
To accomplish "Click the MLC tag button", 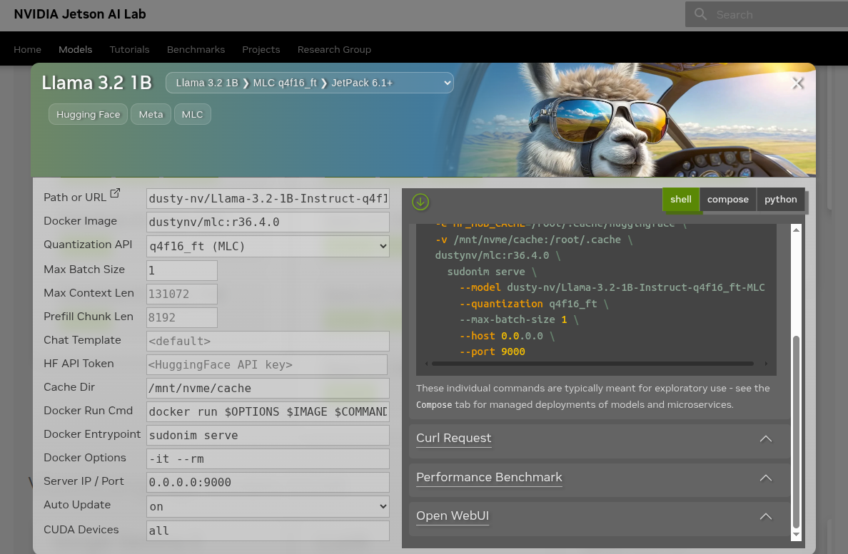I will click(193, 115).
